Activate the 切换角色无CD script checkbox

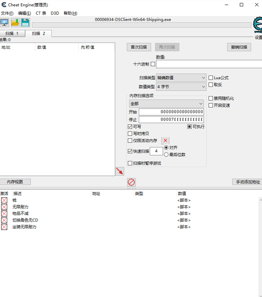click(x=4, y=220)
